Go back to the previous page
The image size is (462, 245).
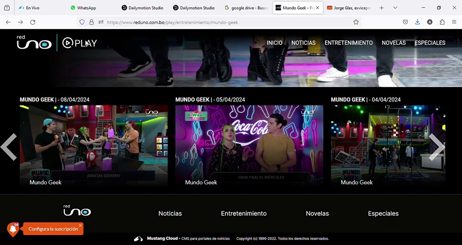pyautogui.click(x=8, y=22)
